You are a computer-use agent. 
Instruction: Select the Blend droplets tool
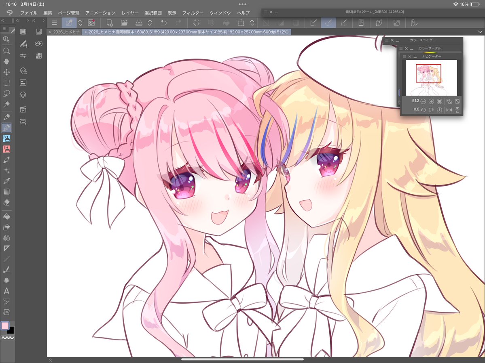[6, 238]
